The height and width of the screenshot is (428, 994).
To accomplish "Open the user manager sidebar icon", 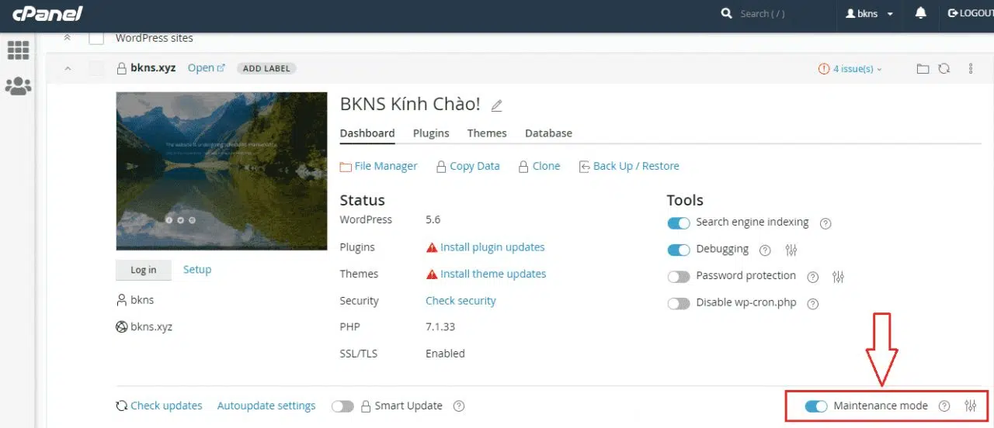I will click(x=19, y=86).
